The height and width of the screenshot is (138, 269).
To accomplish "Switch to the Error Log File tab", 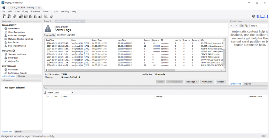I will [49, 35].
